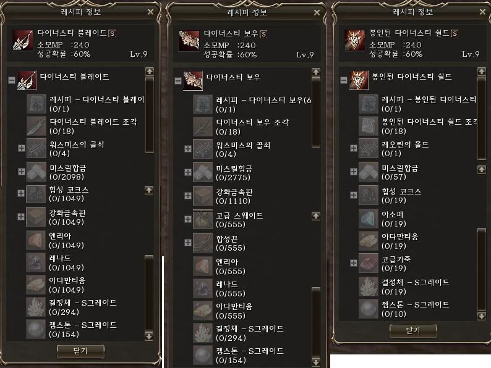Collapse the 다이너스티 블레이드 tree node
This screenshot has height=368, width=491.
pos(12,80)
